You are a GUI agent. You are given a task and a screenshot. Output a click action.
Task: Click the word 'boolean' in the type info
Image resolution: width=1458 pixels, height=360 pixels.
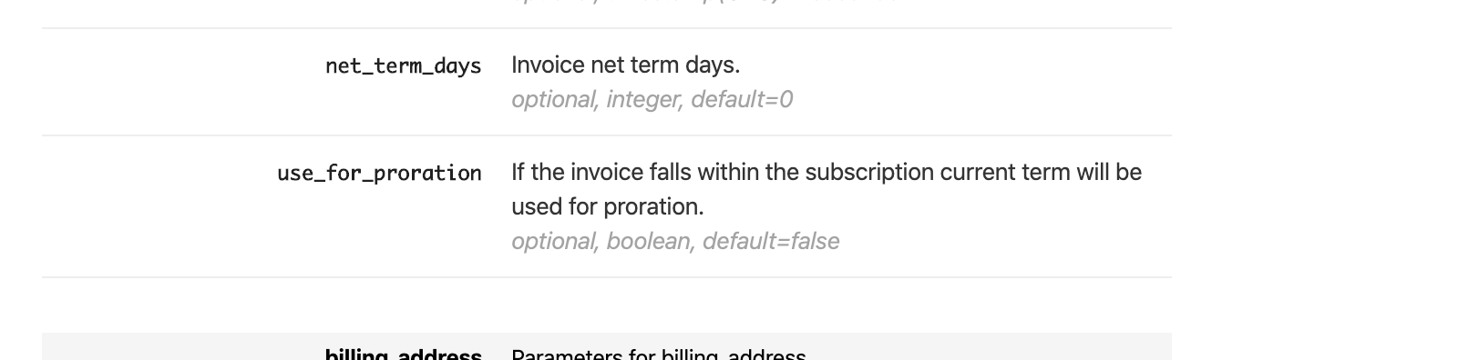coord(649,241)
